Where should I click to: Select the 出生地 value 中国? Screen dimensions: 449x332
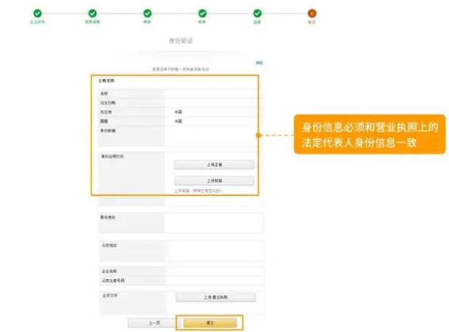tap(178, 112)
